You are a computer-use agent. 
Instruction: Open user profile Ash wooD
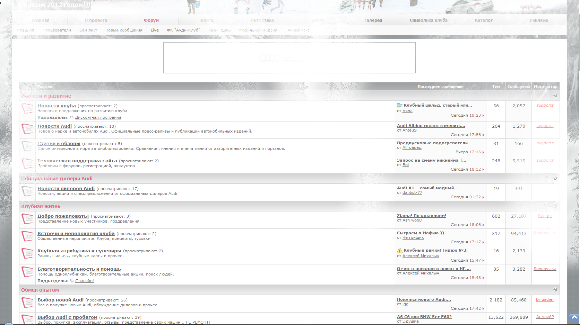tap(412, 220)
